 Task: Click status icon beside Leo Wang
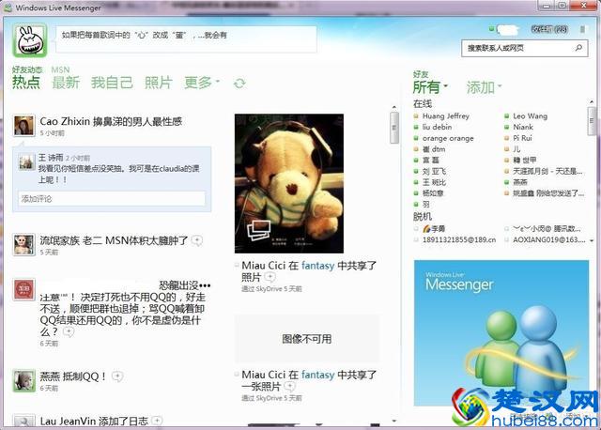pyautogui.click(x=506, y=116)
